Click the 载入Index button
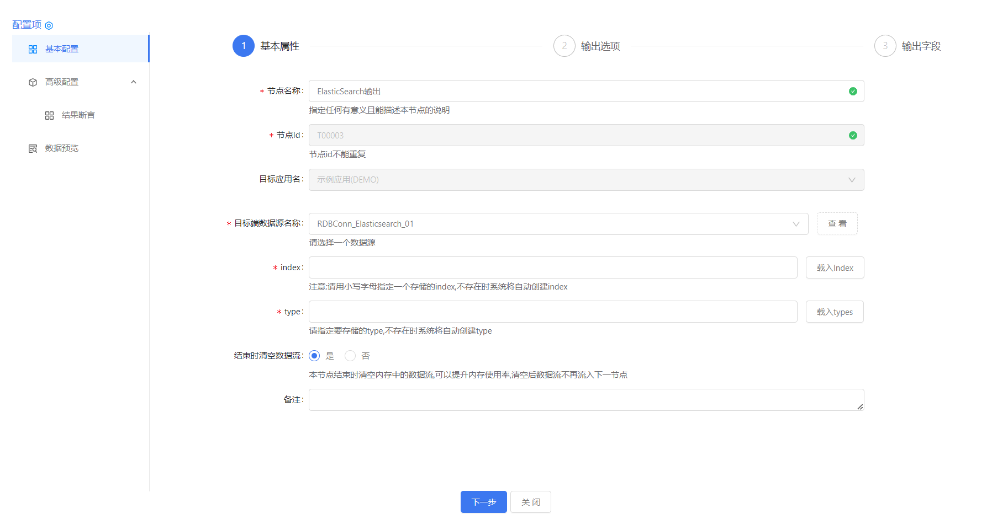 [835, 267]
